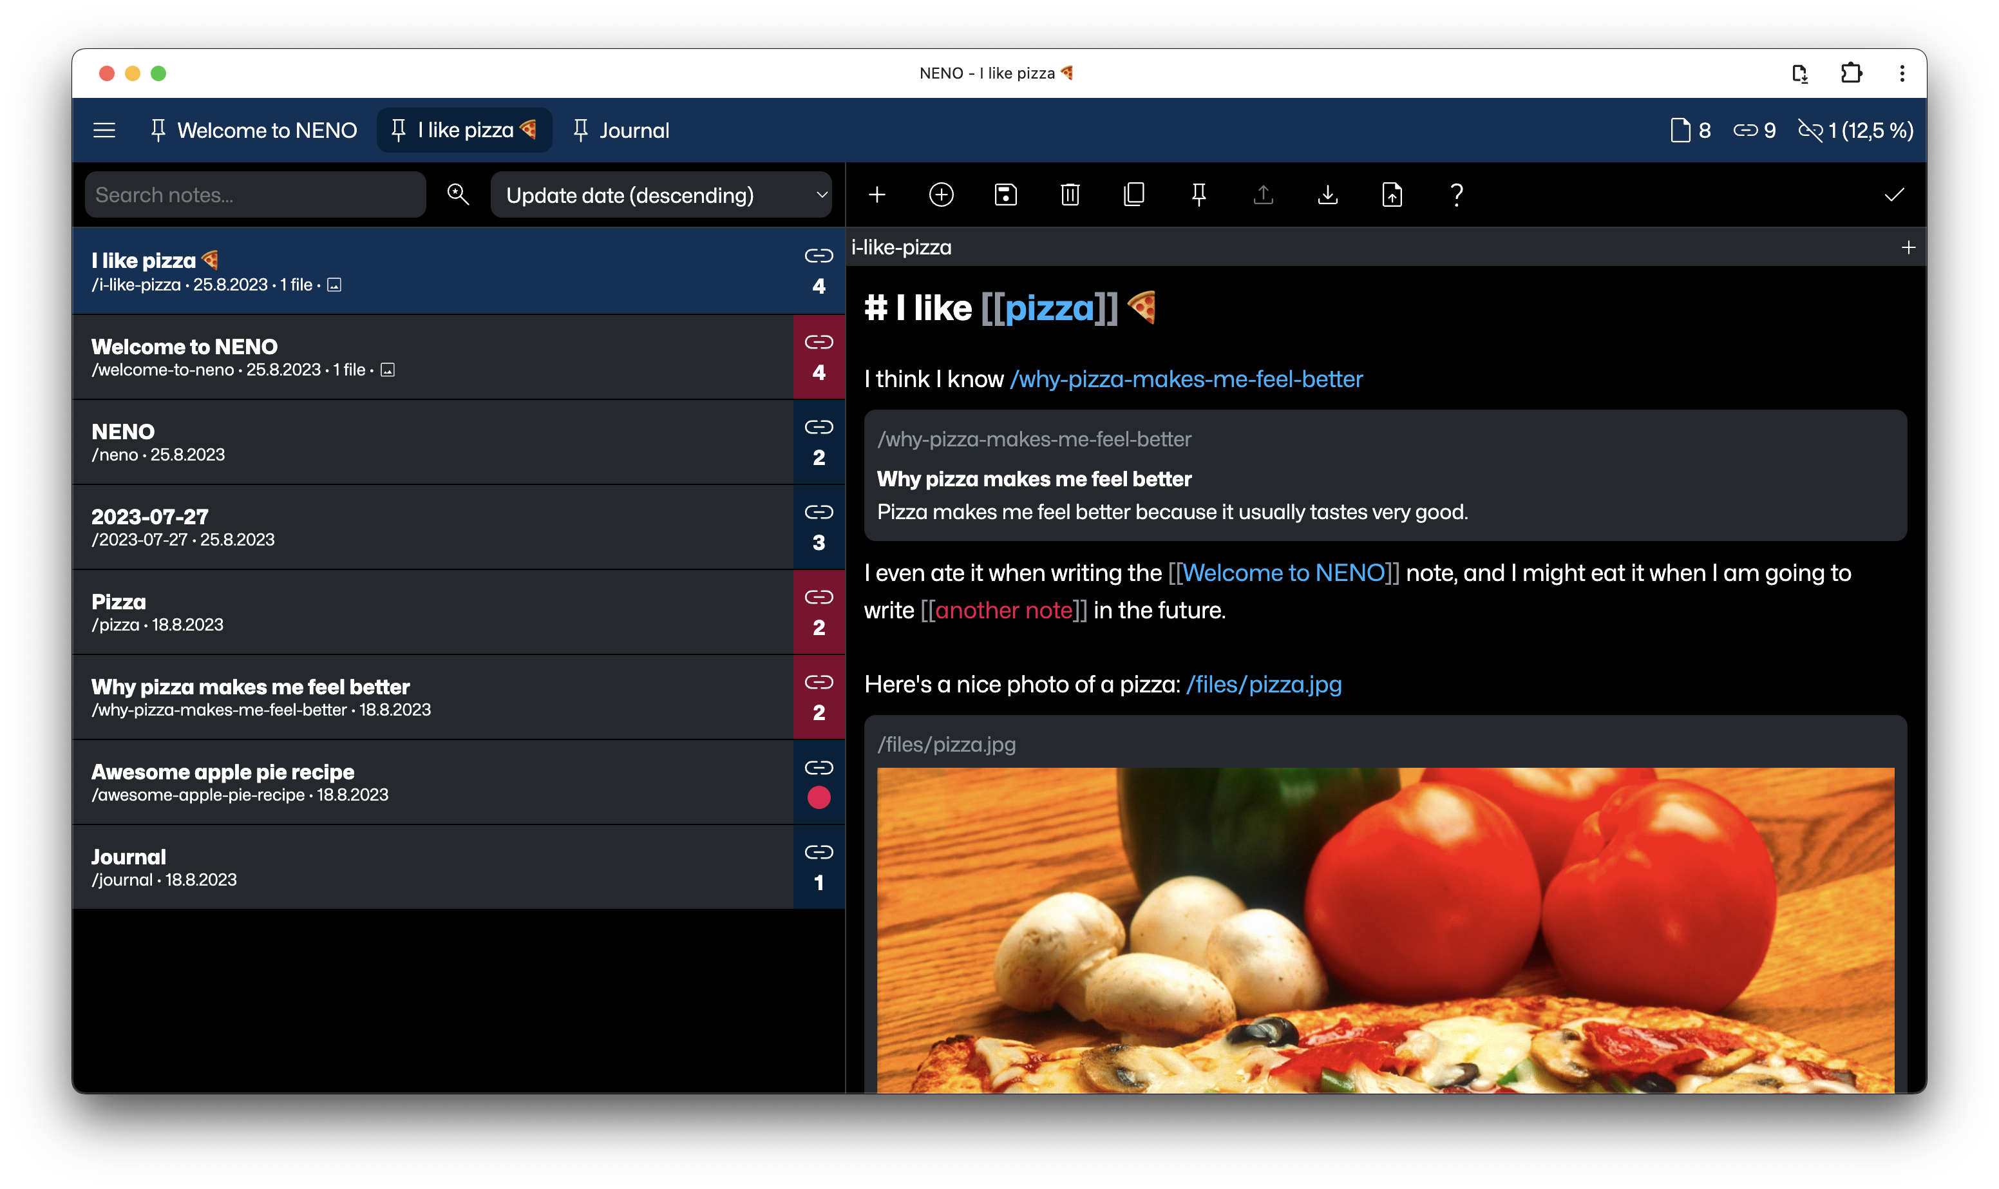1999x1189 pixels.
Task: Click the download icon in the toolbar
Action: [1328, 195]
